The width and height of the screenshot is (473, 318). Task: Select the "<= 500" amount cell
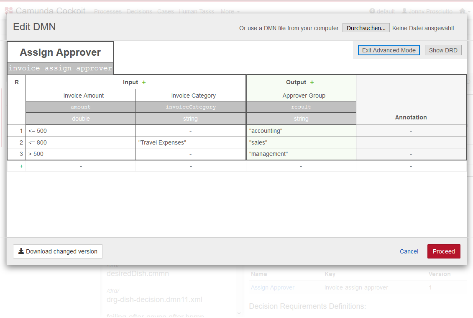81,131
